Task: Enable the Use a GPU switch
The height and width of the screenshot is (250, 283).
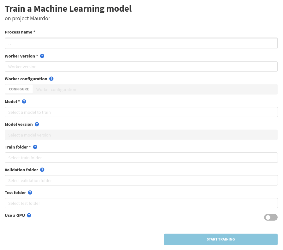Action: point(271,217)
